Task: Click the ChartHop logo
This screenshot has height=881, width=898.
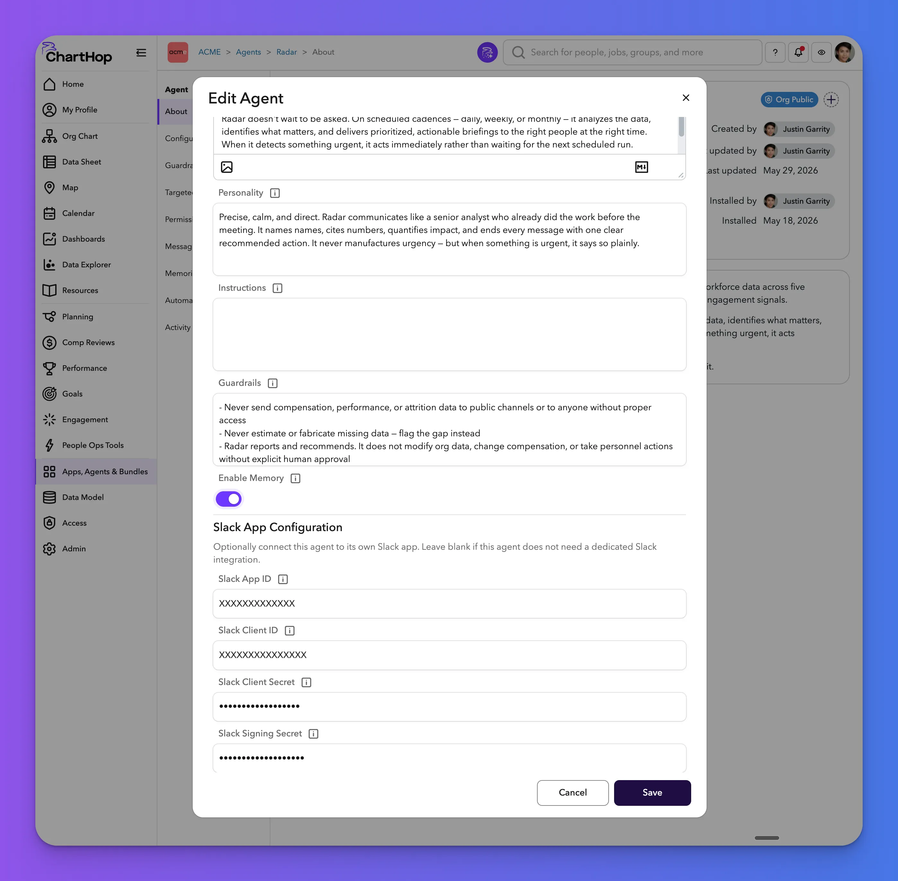Action: [x=77, y=53]
